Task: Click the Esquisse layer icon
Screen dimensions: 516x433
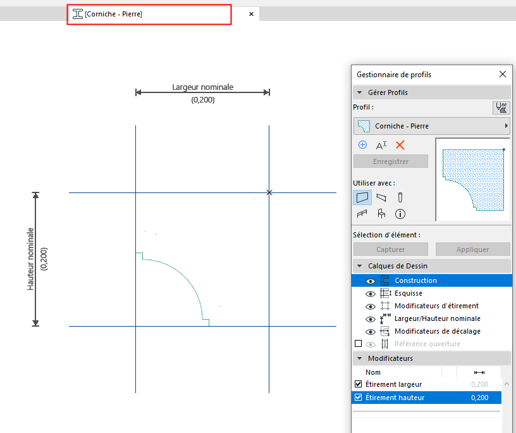Action: (x=385, y=293)
